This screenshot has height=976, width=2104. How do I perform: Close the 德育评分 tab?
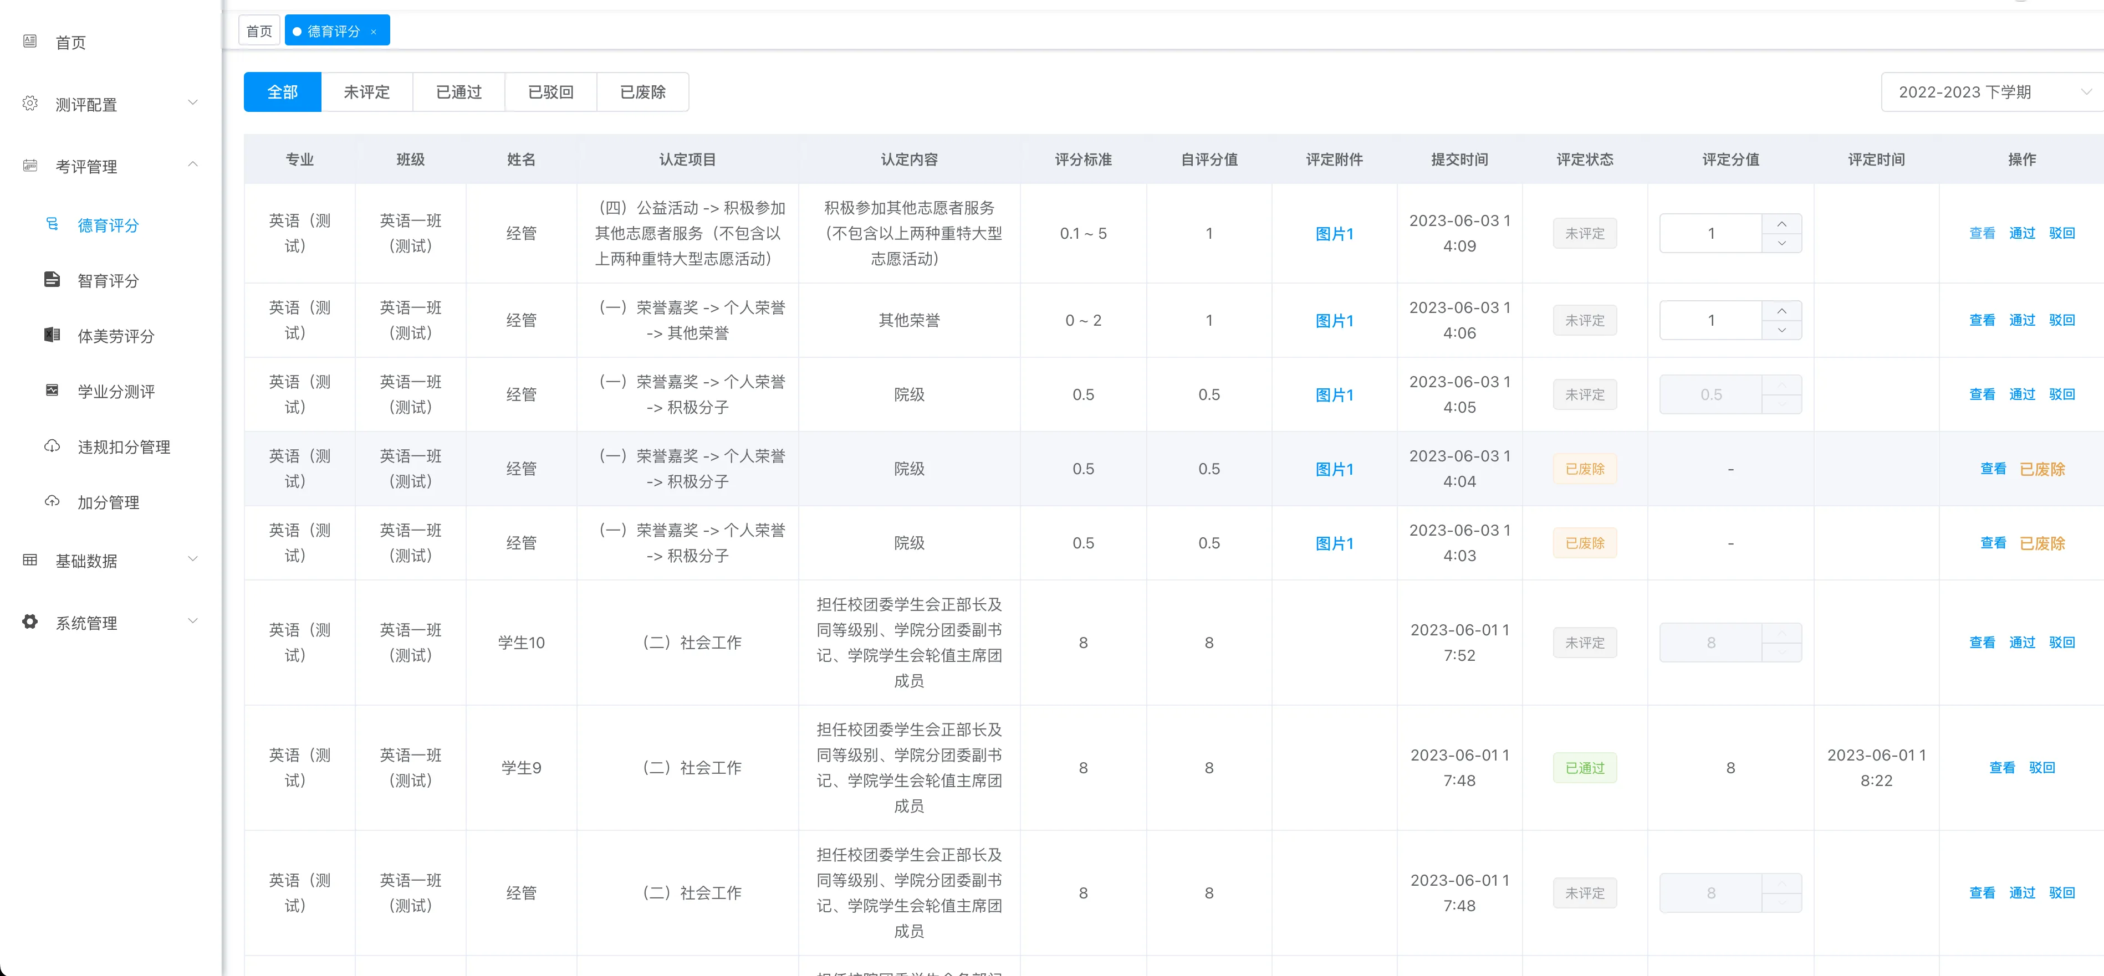point(374,30)
